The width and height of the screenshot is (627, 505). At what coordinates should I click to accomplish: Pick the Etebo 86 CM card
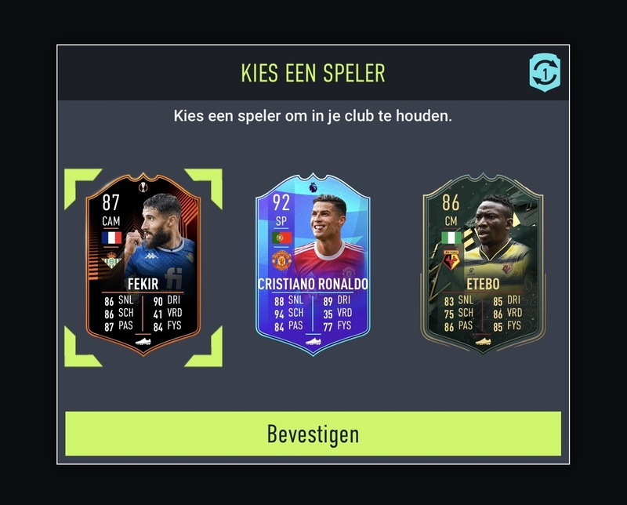click(483, 264)
